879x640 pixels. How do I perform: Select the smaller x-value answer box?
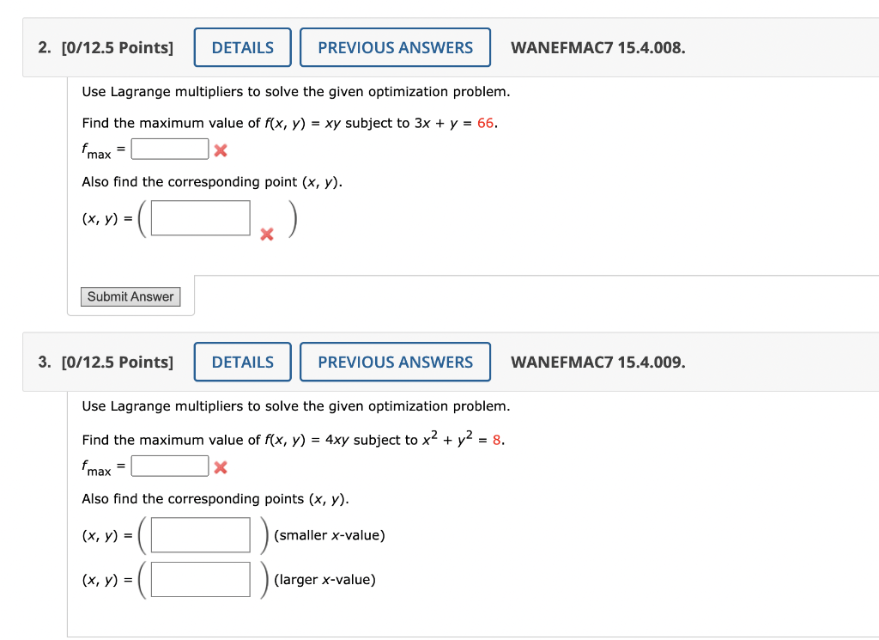pos(199,534)
